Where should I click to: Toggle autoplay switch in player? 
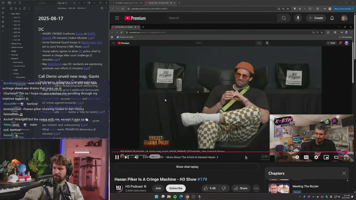click(296, 157)
